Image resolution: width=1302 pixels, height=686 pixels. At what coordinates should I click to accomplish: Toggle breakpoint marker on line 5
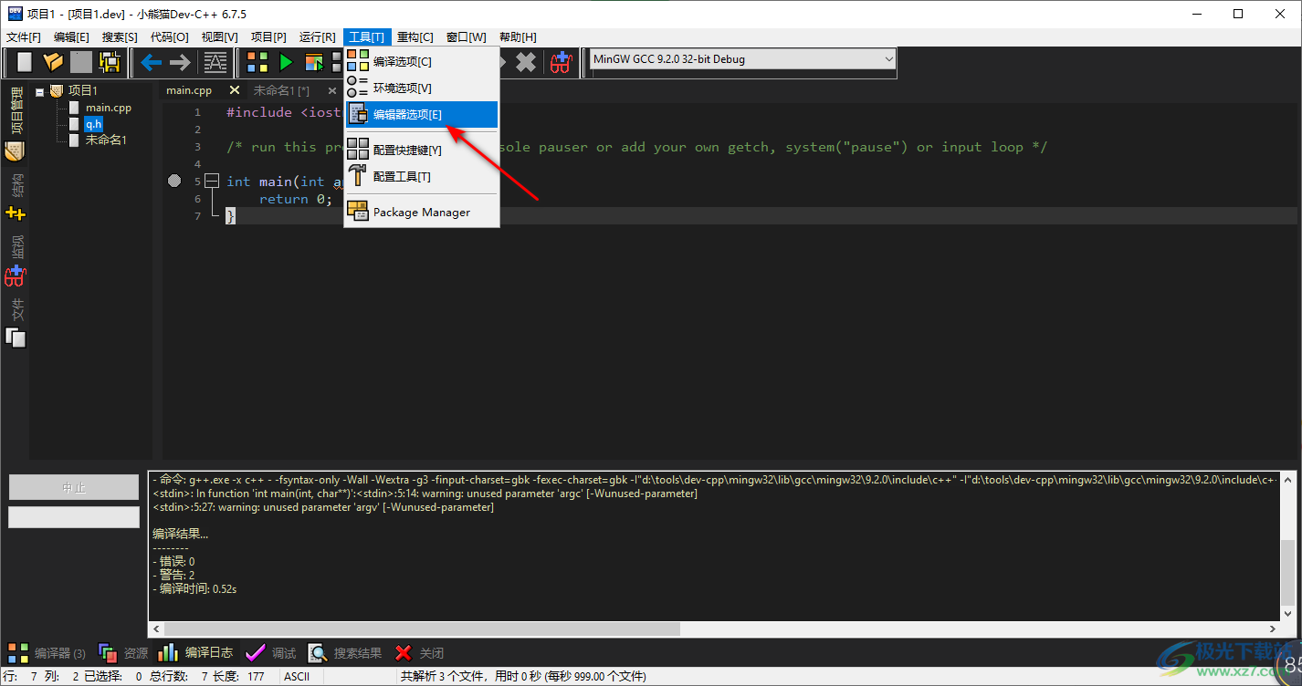[x=174, y=182]
